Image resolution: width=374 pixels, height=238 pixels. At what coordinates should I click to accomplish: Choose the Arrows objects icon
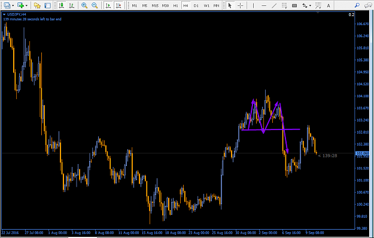(x=305, y=5)
